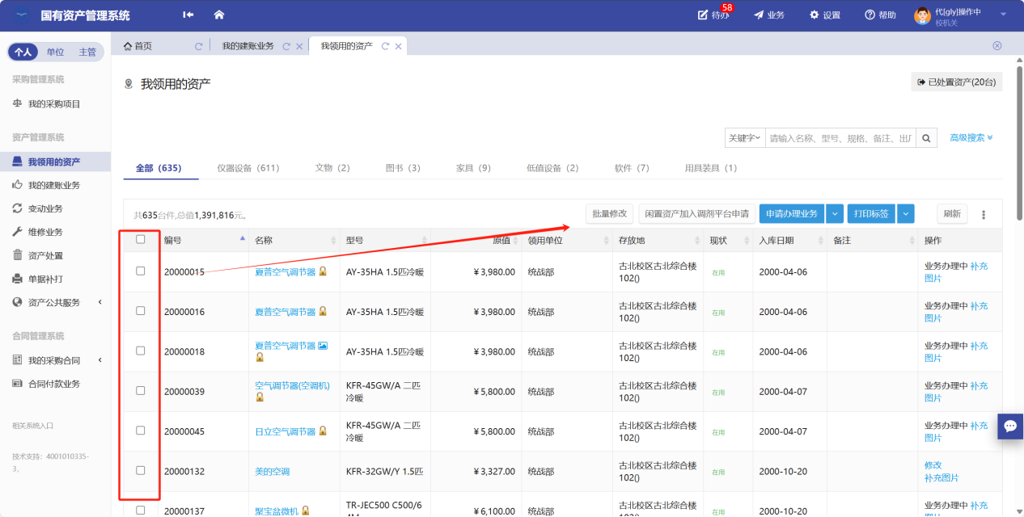Expand the 关键字 search type dropdown
Image resolution: width=1024 pixels, height=517 pixels.
pos(744,138)
